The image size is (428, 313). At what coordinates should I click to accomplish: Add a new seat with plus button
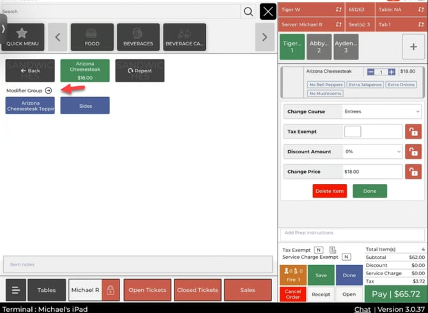[x=413, y=47]
